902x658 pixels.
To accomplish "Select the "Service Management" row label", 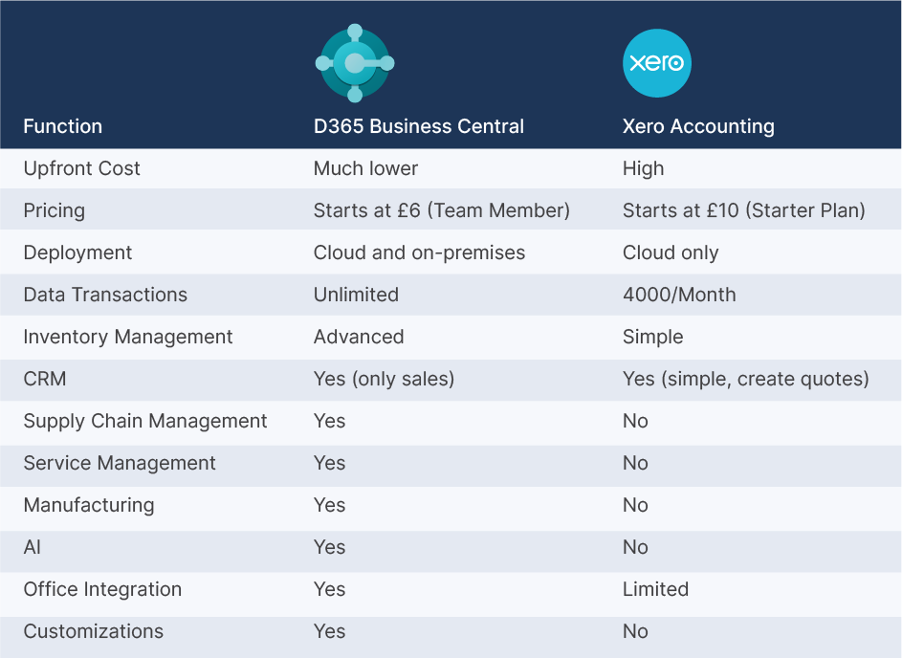I will click(120, 463).
